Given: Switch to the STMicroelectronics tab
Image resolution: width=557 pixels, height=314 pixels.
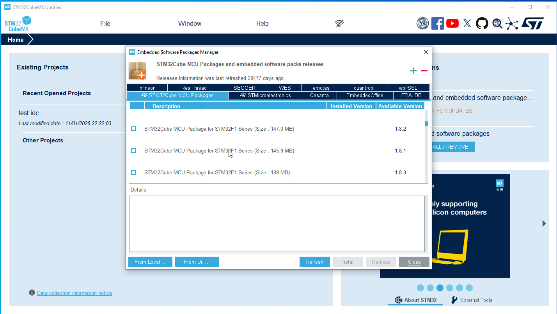Looking at the screenshot, I should [x=266, y=96].
